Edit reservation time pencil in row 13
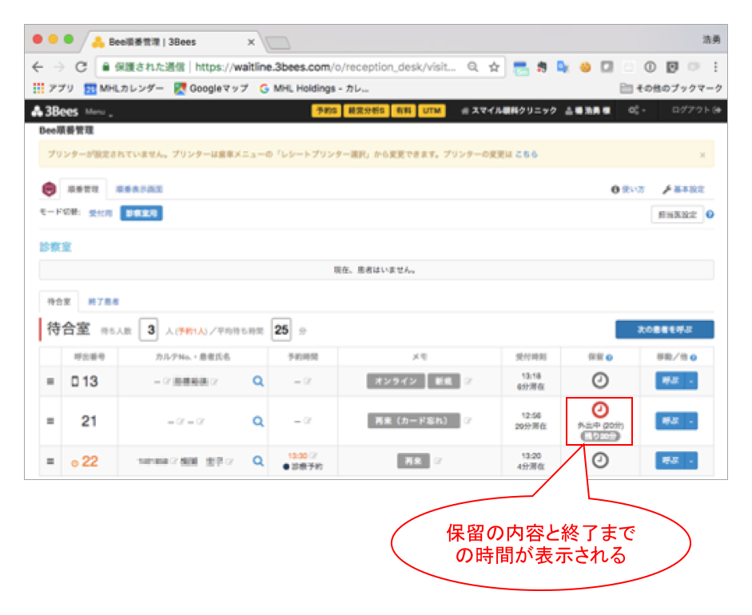The width and height of the screenshot is (752, 615). [x=308, y=382]
